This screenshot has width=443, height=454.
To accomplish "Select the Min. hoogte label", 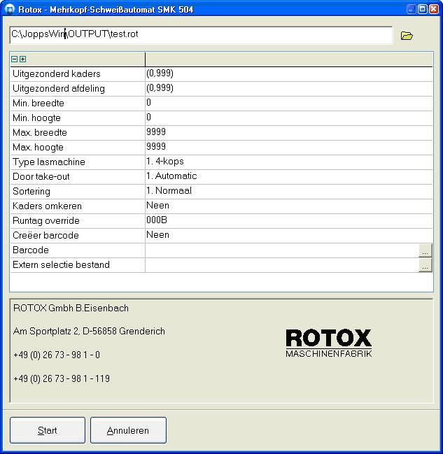I will pyautogui.click(x=36, y=118).
